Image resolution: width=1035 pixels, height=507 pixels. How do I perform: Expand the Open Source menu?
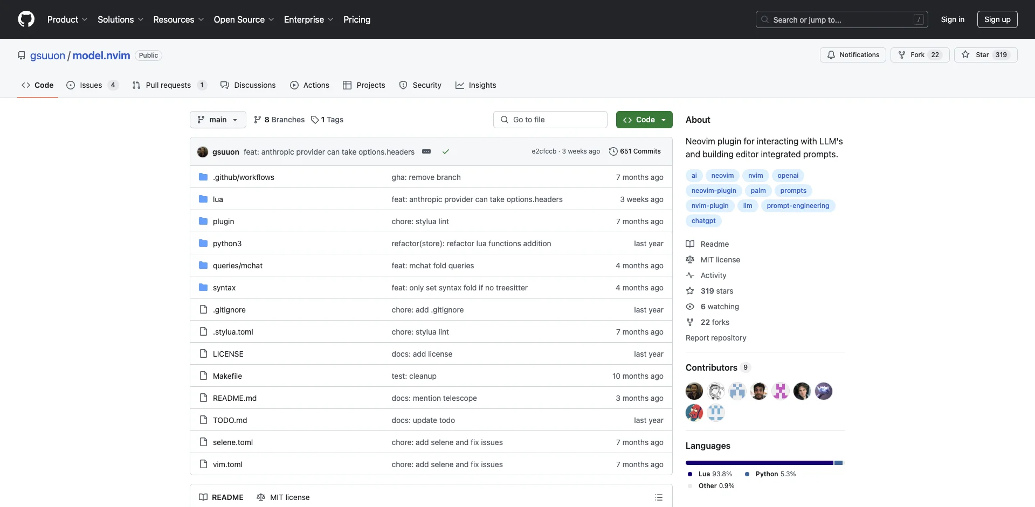pyautogui.click(x=244, y=19)
